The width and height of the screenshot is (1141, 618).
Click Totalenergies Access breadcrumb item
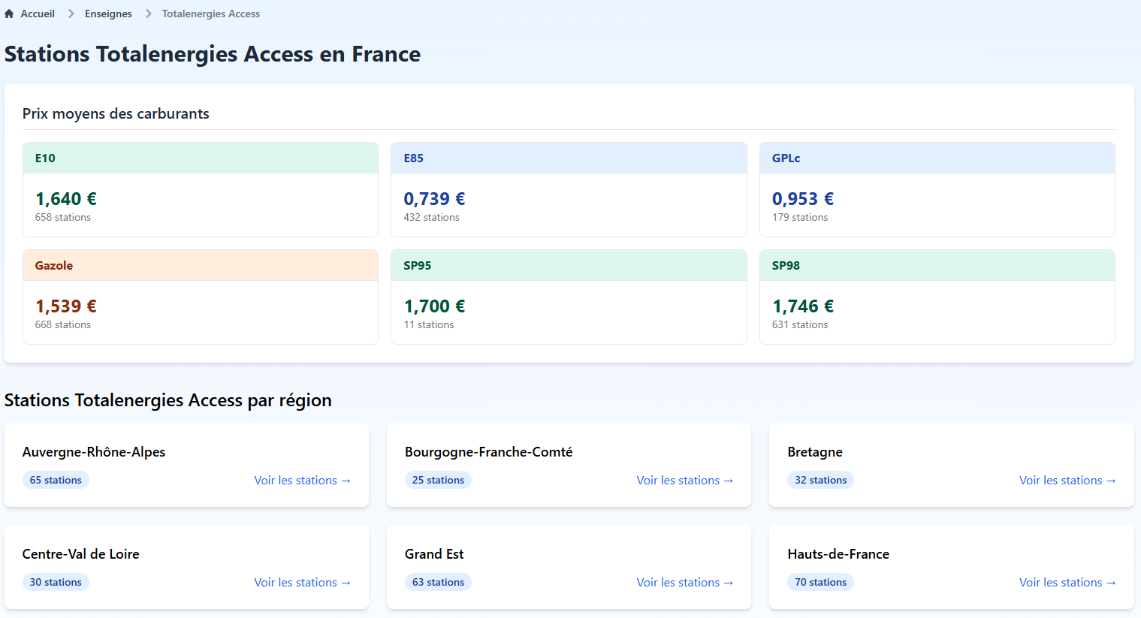point(210,14)
